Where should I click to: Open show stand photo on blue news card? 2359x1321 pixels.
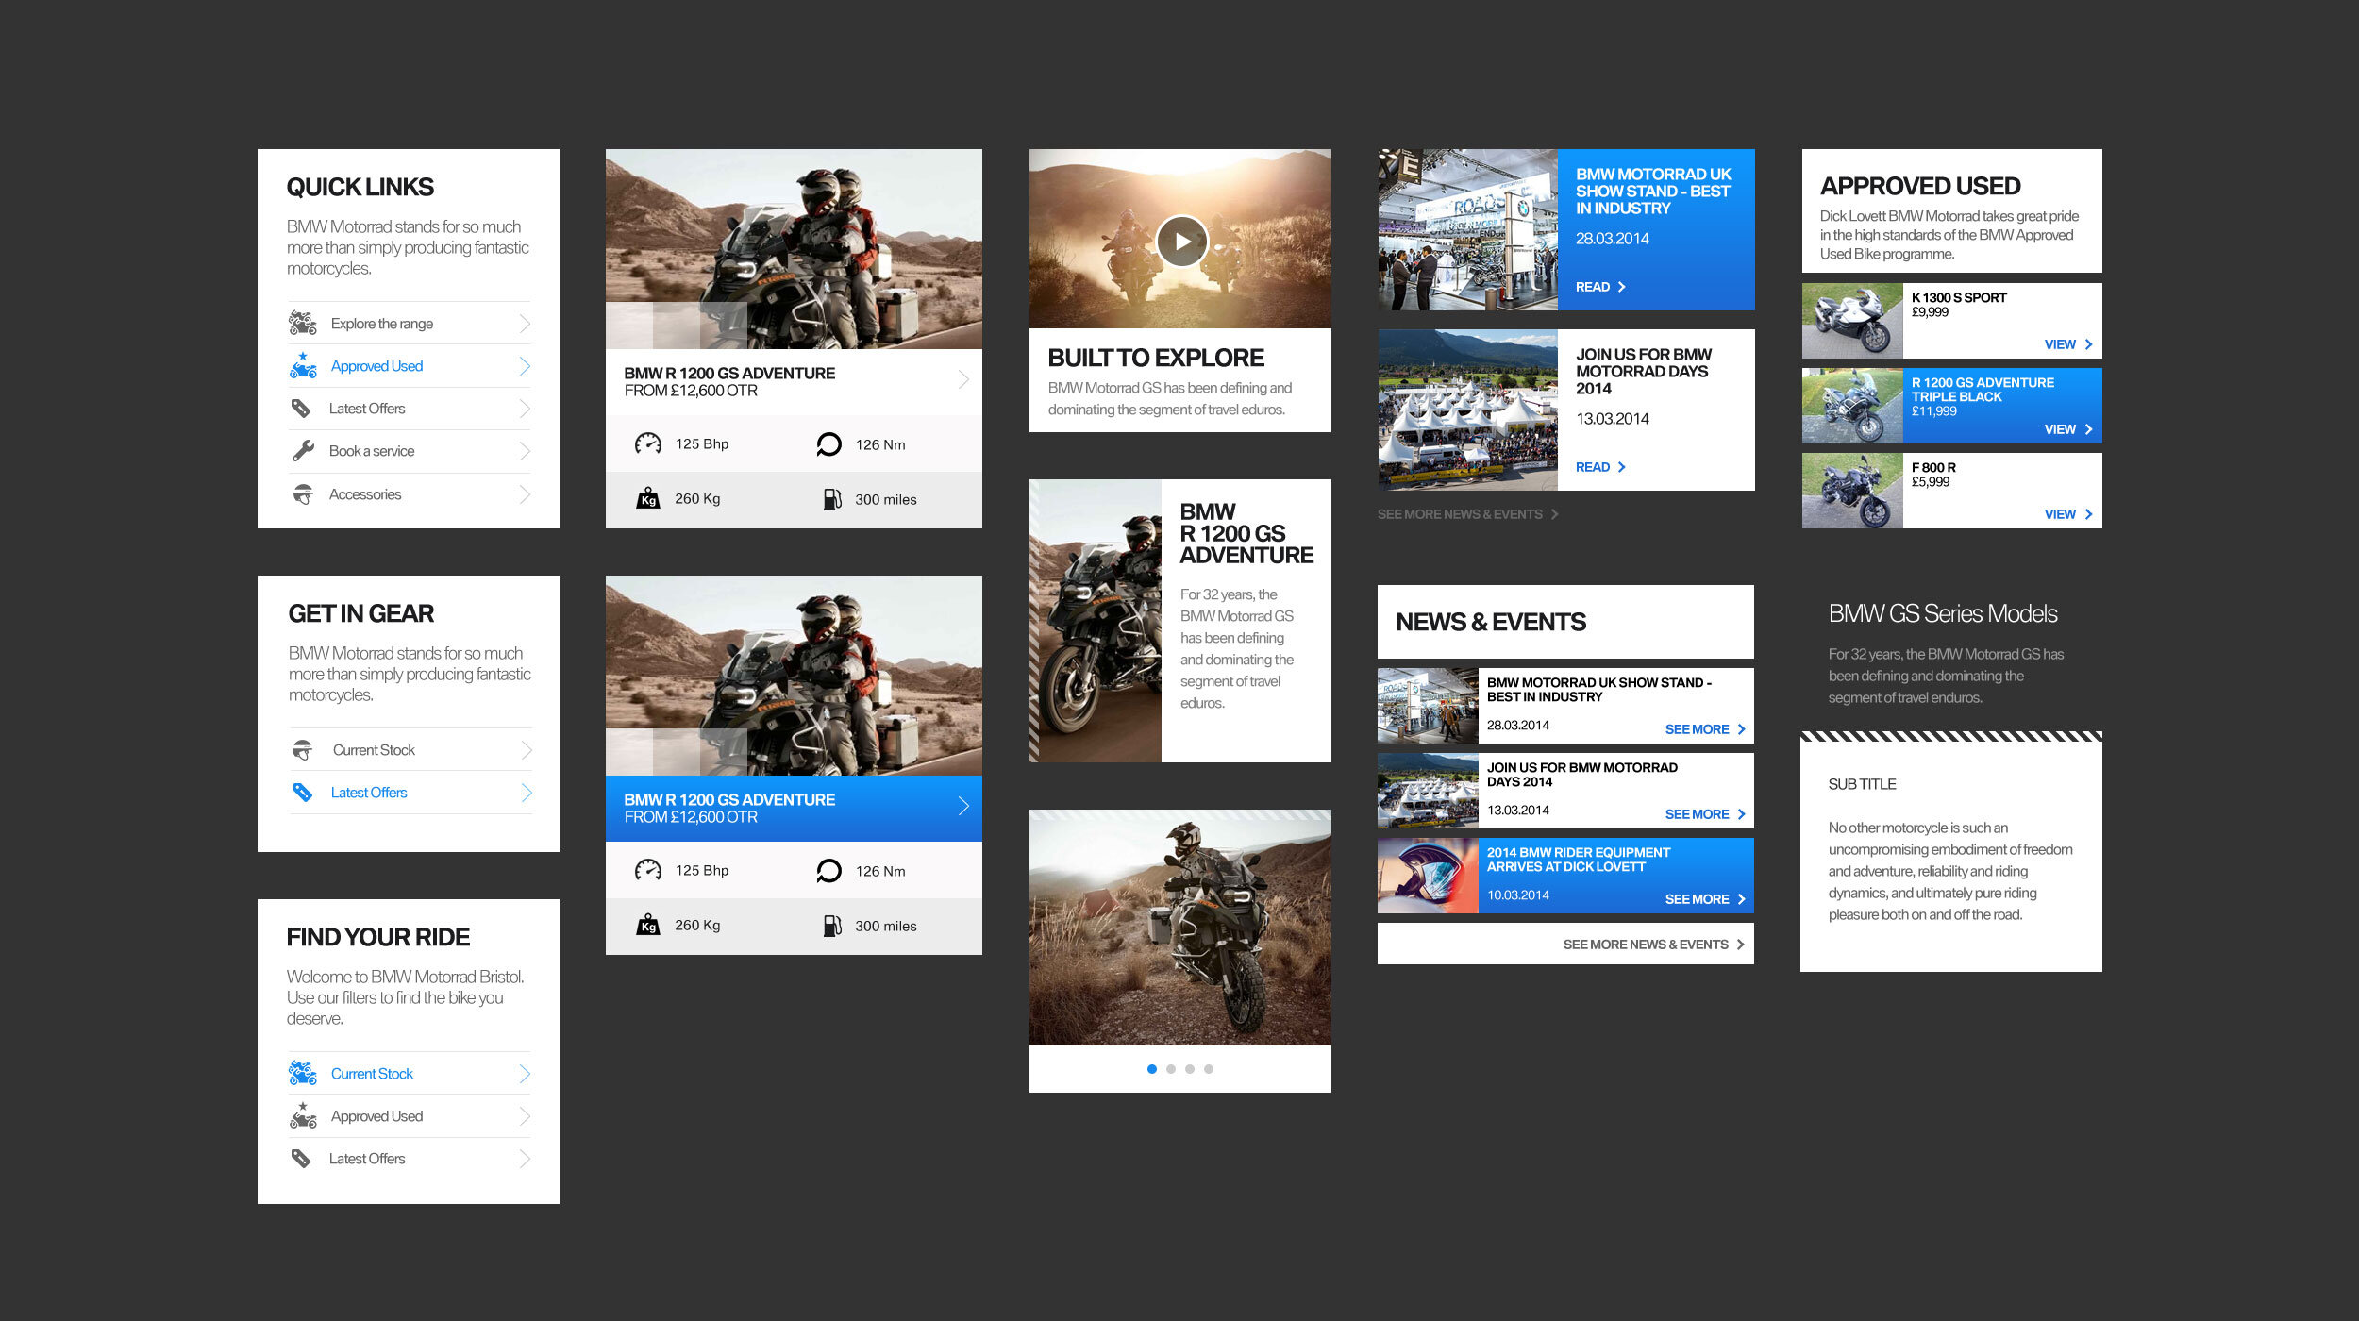pyautogui.click(x=1467, y=229)
